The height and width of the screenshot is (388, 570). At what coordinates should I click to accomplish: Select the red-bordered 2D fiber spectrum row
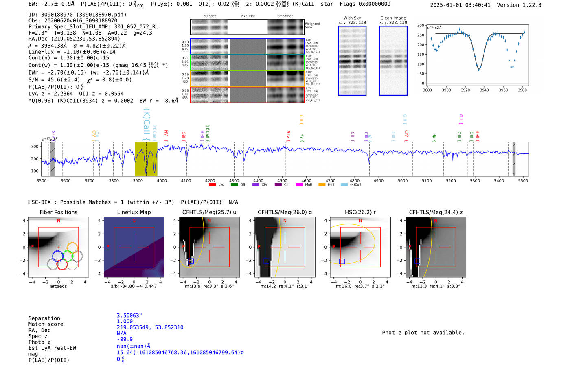coord(247,94)
